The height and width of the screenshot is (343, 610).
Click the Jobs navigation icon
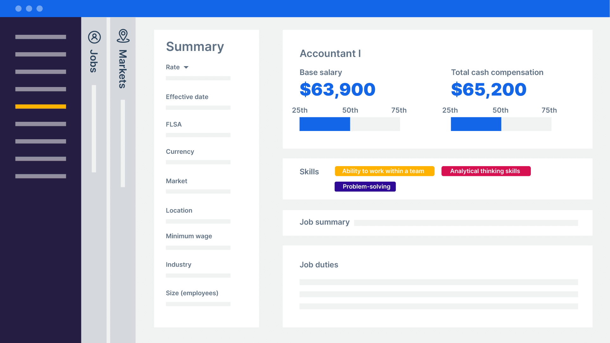(x=93, y=36)
